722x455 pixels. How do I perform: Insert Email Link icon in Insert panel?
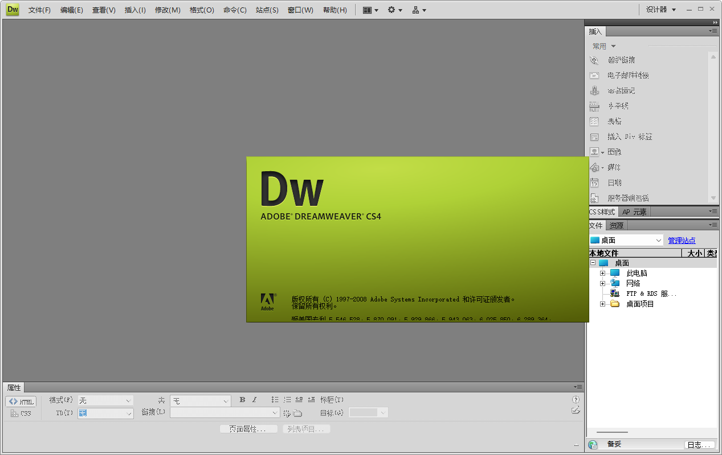point(594,75)
